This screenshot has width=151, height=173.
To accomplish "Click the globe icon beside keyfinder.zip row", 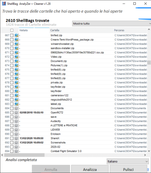I will click(x=16, y=87).
